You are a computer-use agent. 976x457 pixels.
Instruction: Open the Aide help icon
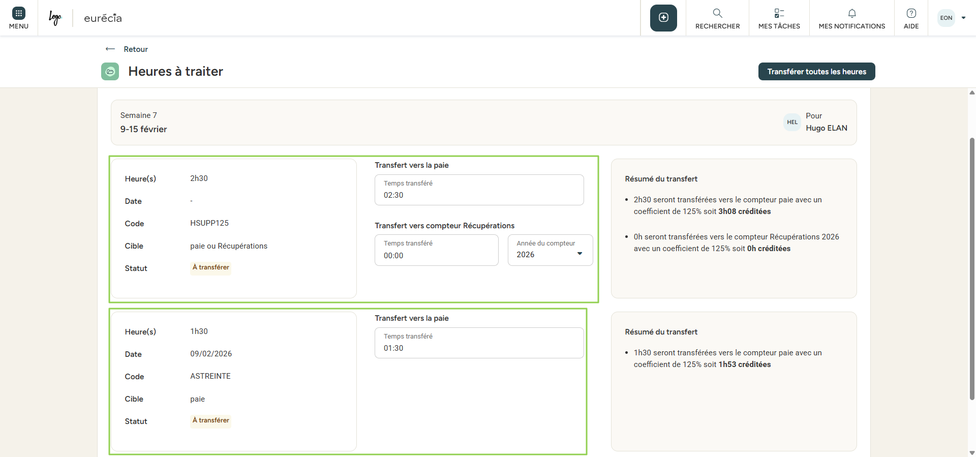pos(911,13)
